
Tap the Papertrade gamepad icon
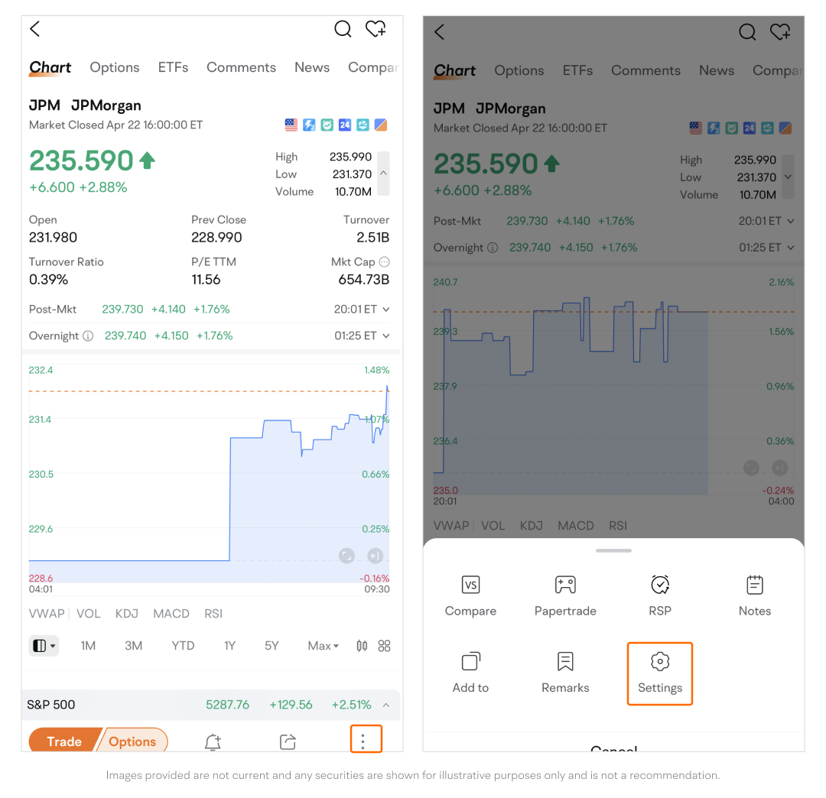565,586
